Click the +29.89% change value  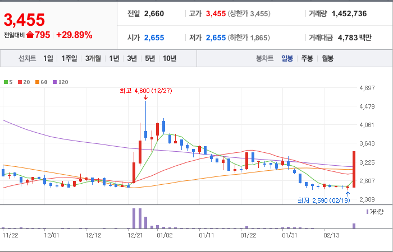point(75,35)
